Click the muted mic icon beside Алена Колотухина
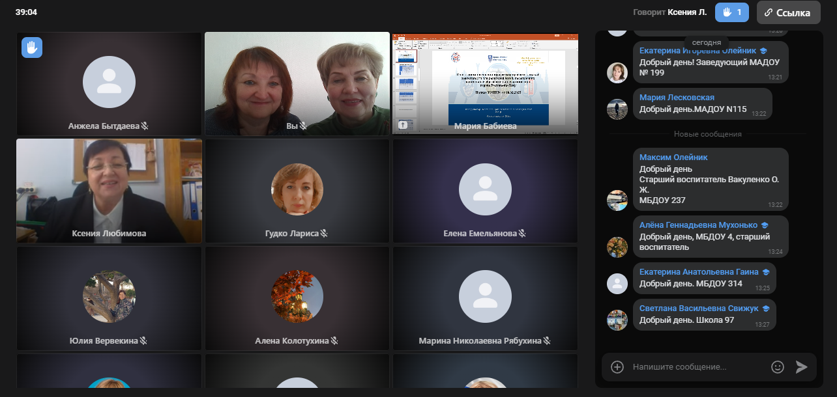Image resolution: width=837 pixels, height=397 pixels. point(334,341)
